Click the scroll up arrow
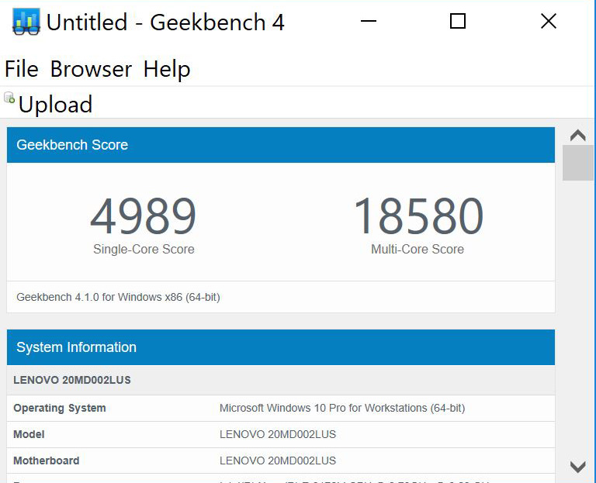This screenshot has width=596, height=483. (577, 136)
